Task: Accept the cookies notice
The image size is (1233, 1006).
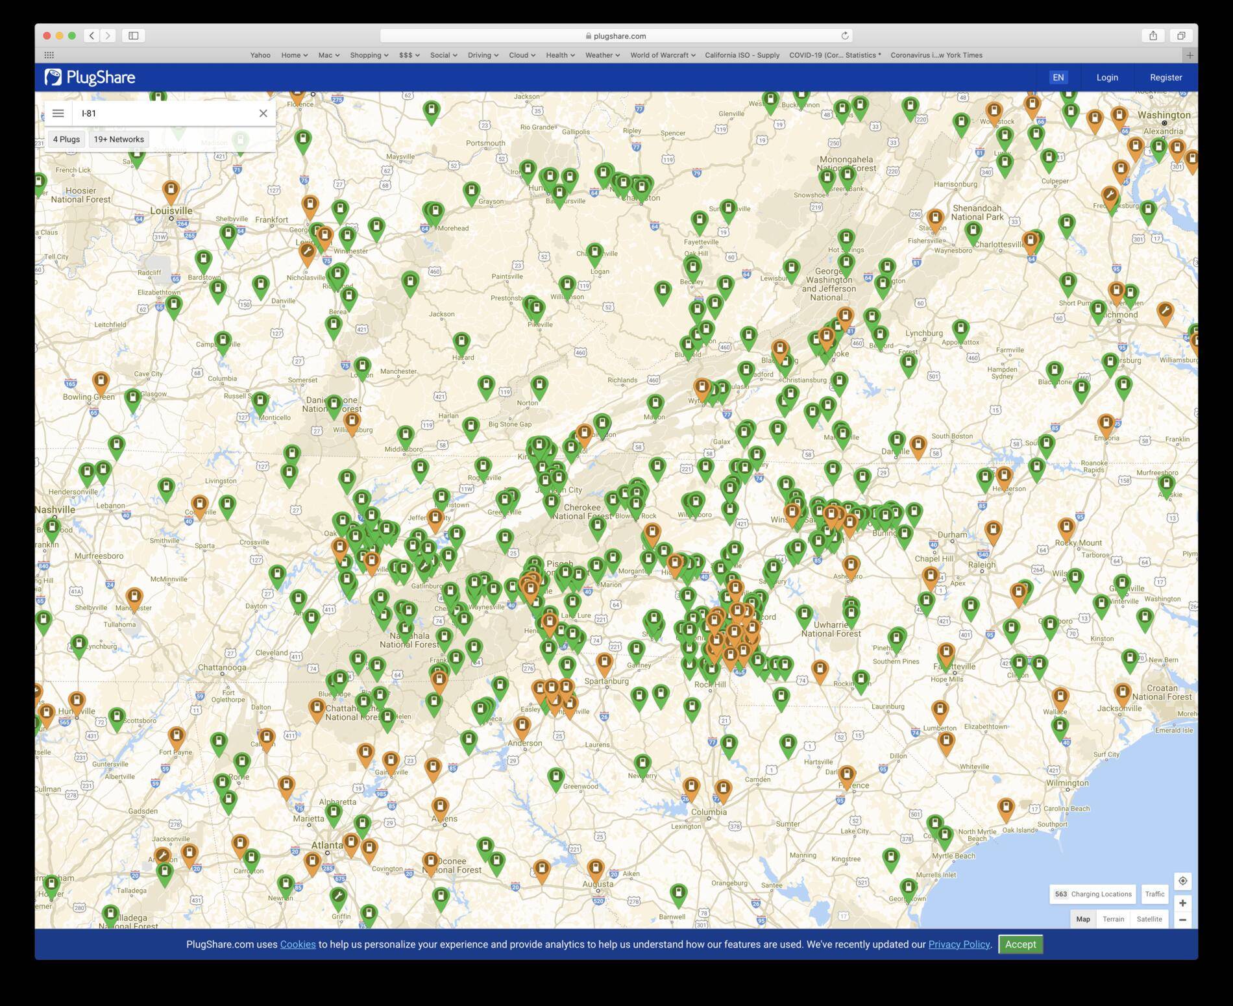Action: point(1020,944)
